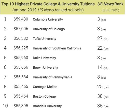Click on Tufts University
This screenshot has height=111, width=127.
click(x=45, y=39)
